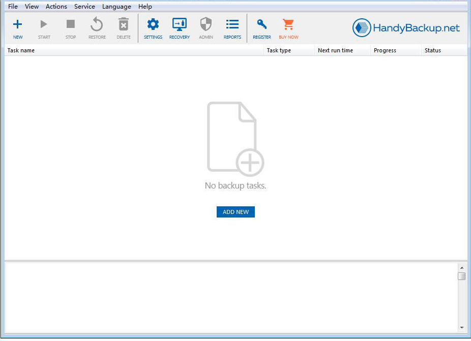471x341 pixels.
Task: Click the Delete trash icon
Action: 124,25
